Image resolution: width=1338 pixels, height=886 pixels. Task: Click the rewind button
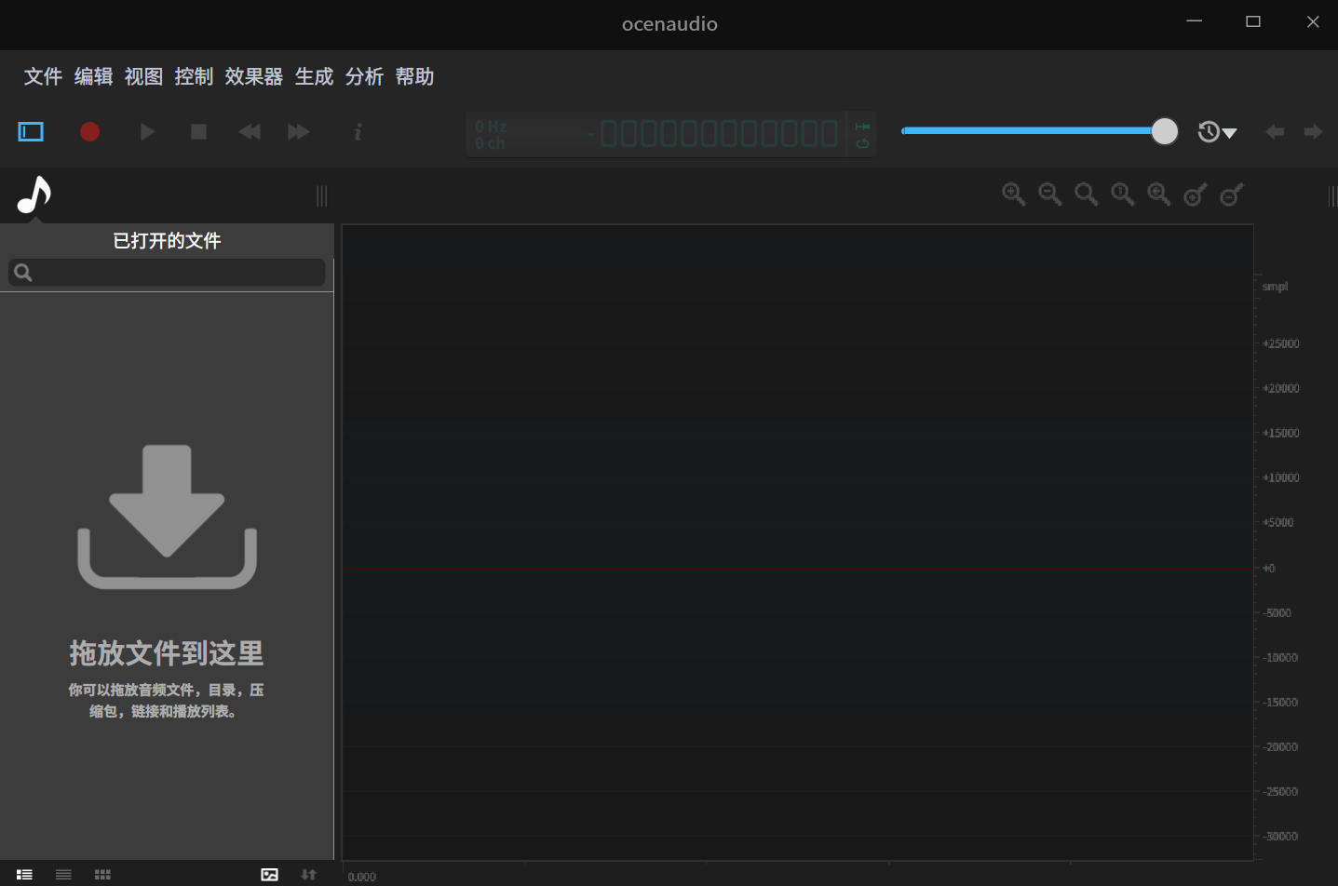(250, 132)
